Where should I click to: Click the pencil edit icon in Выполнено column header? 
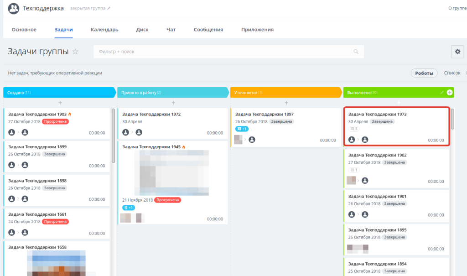441,93
